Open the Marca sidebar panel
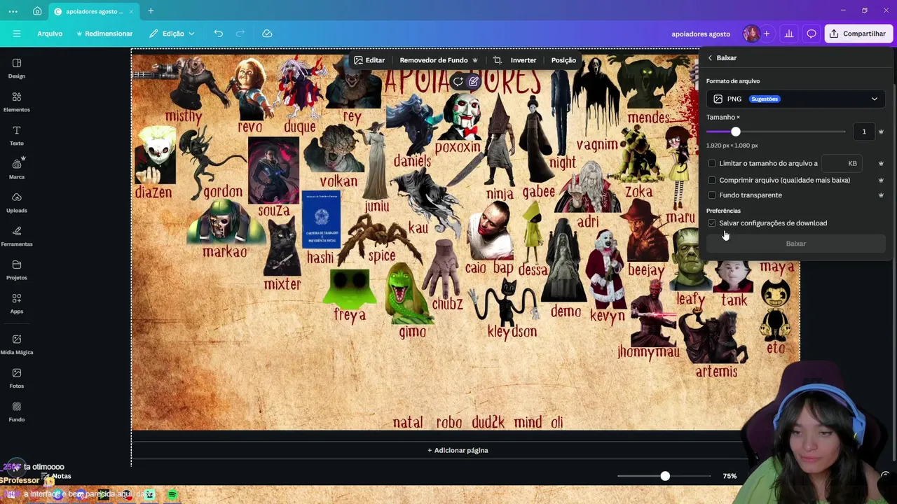This screenshot has width=897, height=504. (x=17, y=169)
